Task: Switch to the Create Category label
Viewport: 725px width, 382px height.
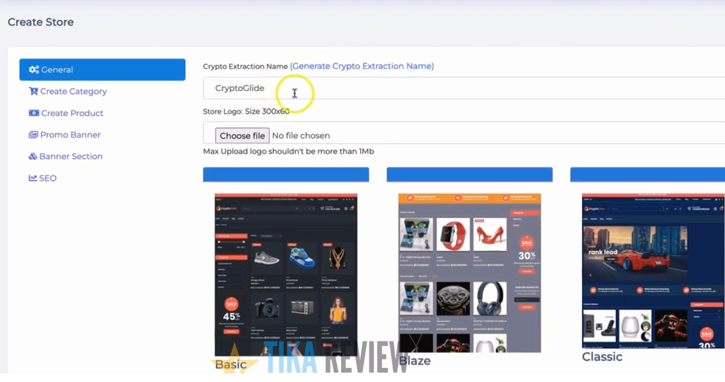Action: pyautogui.click(x=73, y=91)
